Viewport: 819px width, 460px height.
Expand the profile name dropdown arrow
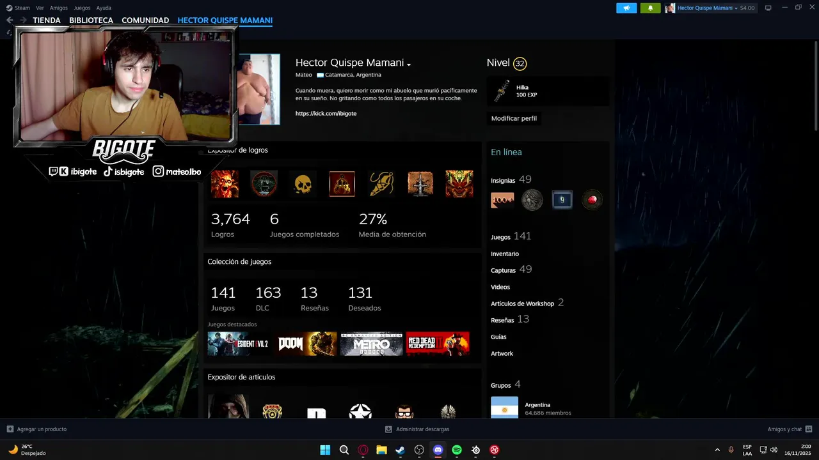coord(409,65)
